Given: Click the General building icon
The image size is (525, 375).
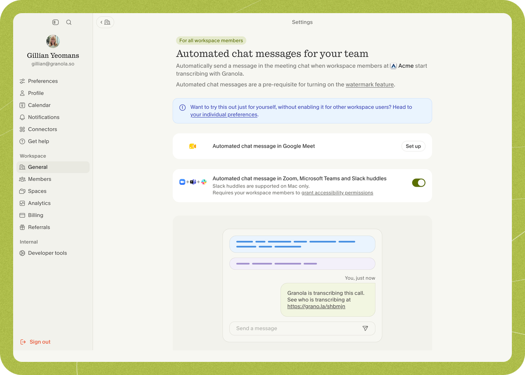Looking at the screenshot, I should click(x=22, y=167).
